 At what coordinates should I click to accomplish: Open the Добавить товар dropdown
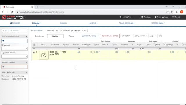[x=90, y=36]
